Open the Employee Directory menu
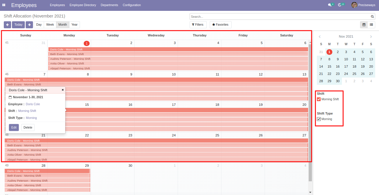Screen dimensions: 379x195 (x=83, y=5)
